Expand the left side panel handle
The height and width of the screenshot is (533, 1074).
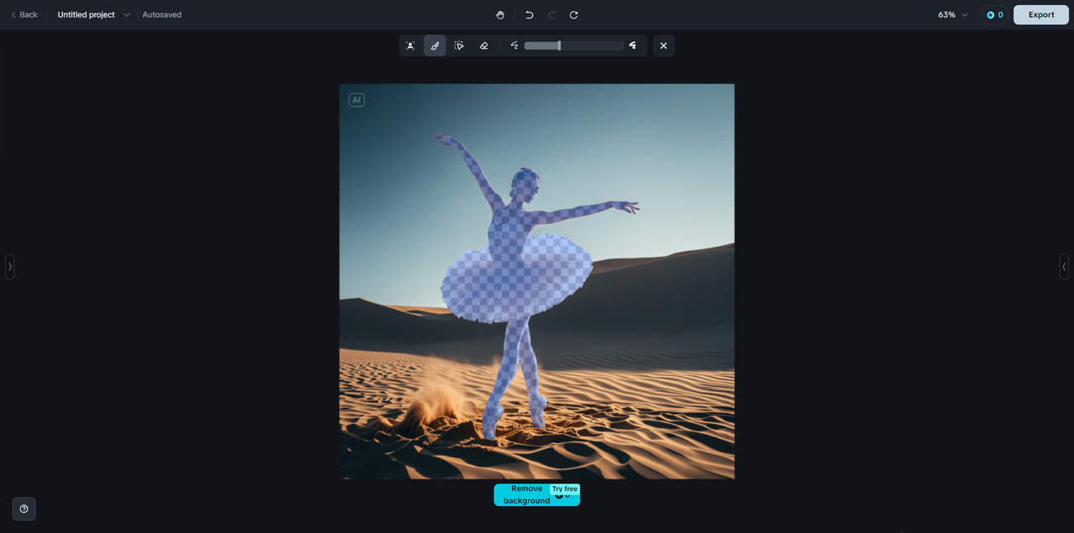[10, 267]
